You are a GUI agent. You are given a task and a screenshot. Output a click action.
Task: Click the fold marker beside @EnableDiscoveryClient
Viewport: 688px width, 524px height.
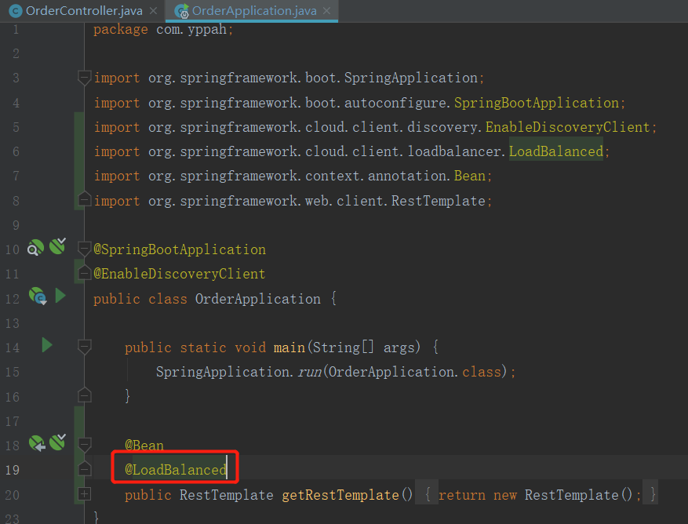[84, 274]
